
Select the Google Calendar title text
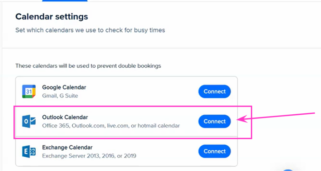[x=64, y=87]
